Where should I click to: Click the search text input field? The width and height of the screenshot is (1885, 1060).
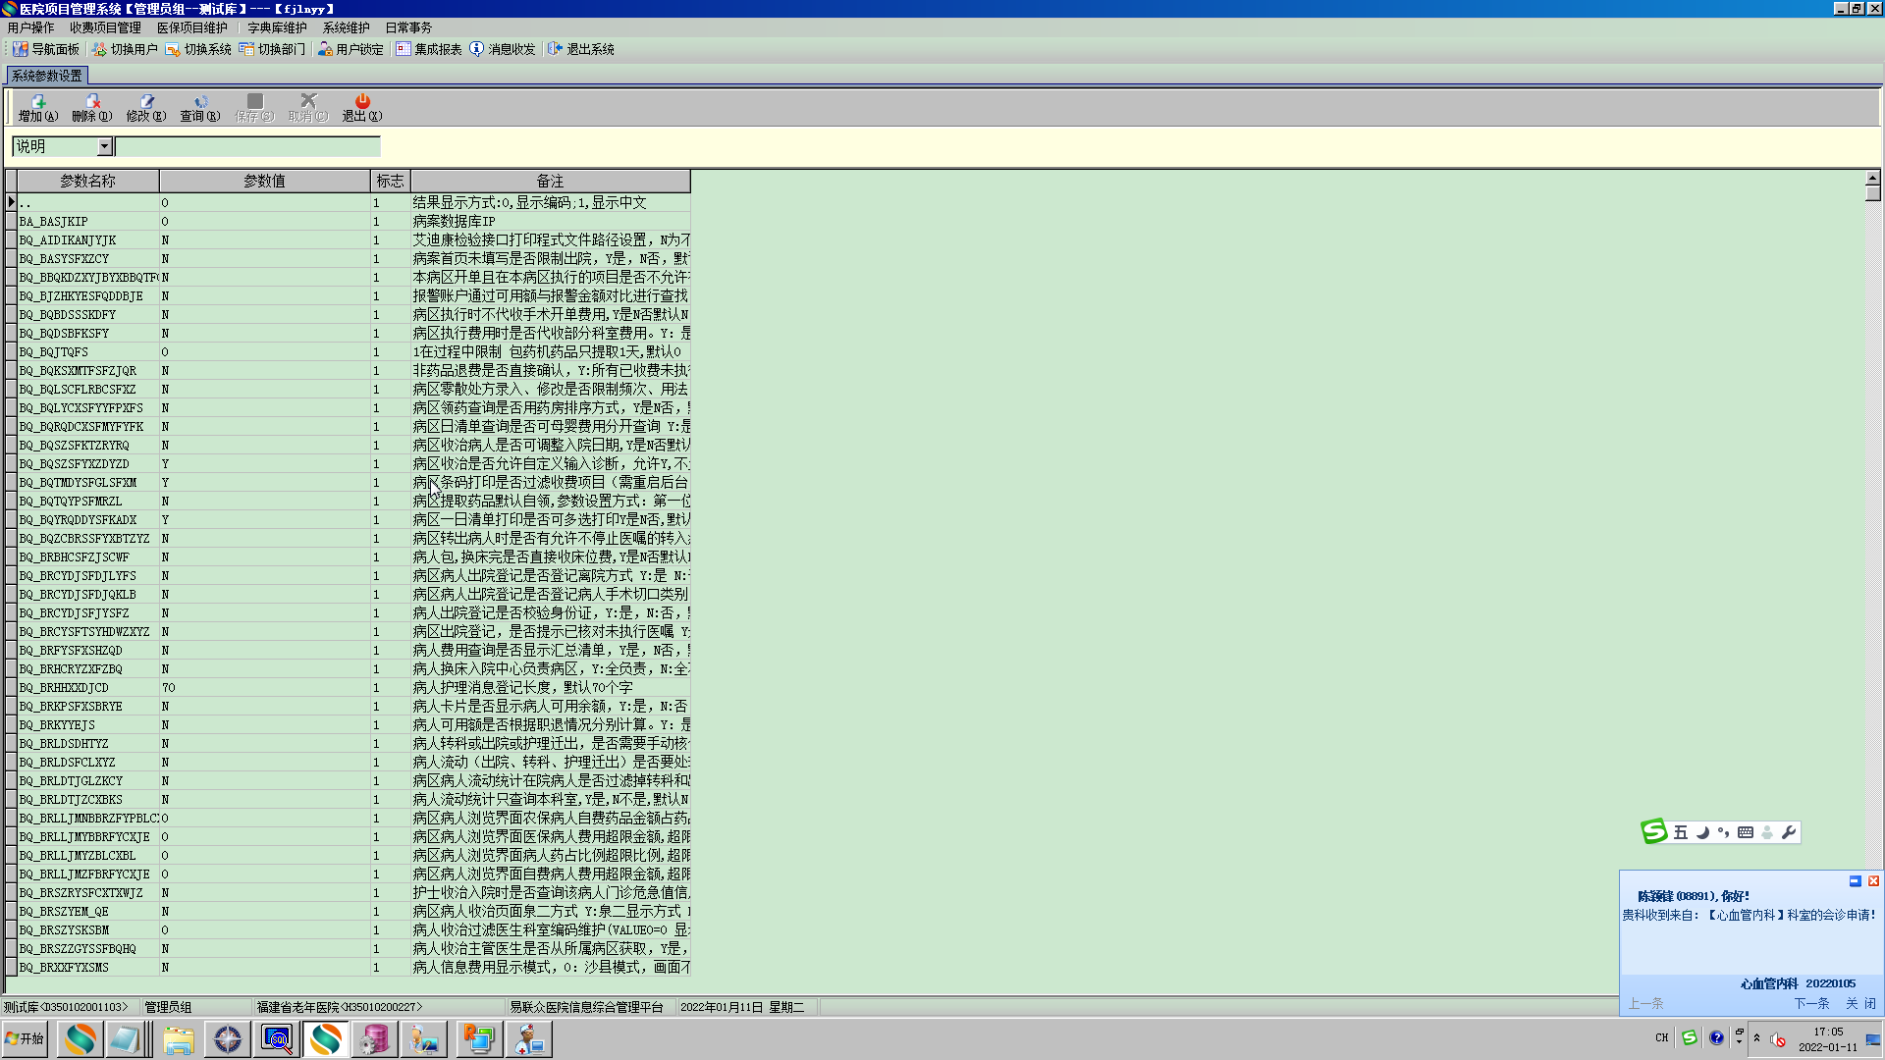point(247,147)
